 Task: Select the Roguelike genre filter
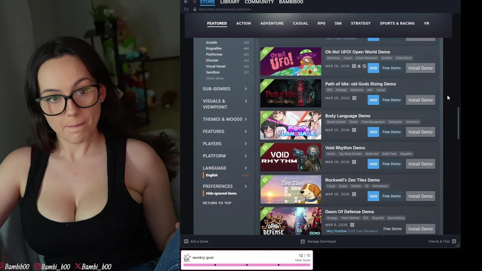[x=214, y=49]
